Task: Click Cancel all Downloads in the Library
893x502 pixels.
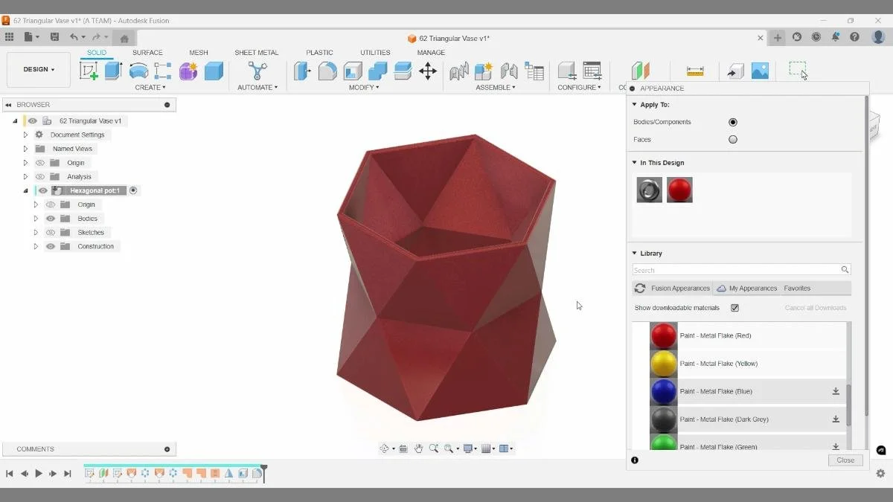Action: point(816,307)
